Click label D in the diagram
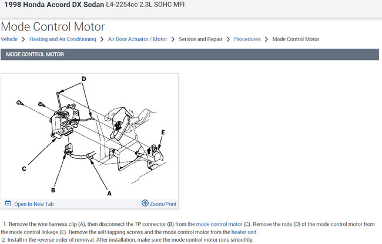Image resolution: width=382 pixels, height=244 pixels. tap(84, 79)
